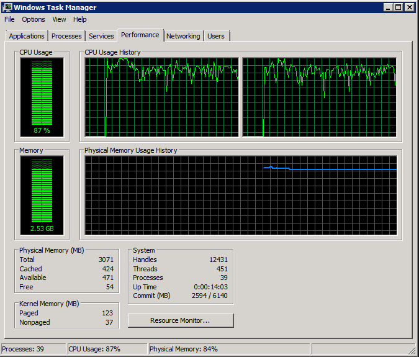Open the File menu
Image resolution: width=419 pixels, height=357 pixels.
[x=9, y=19]
